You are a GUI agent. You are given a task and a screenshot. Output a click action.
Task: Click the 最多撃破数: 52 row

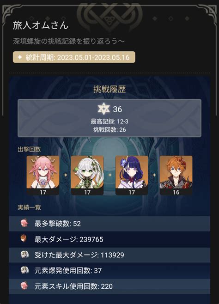pyautogui.click(x=109, y=224)
